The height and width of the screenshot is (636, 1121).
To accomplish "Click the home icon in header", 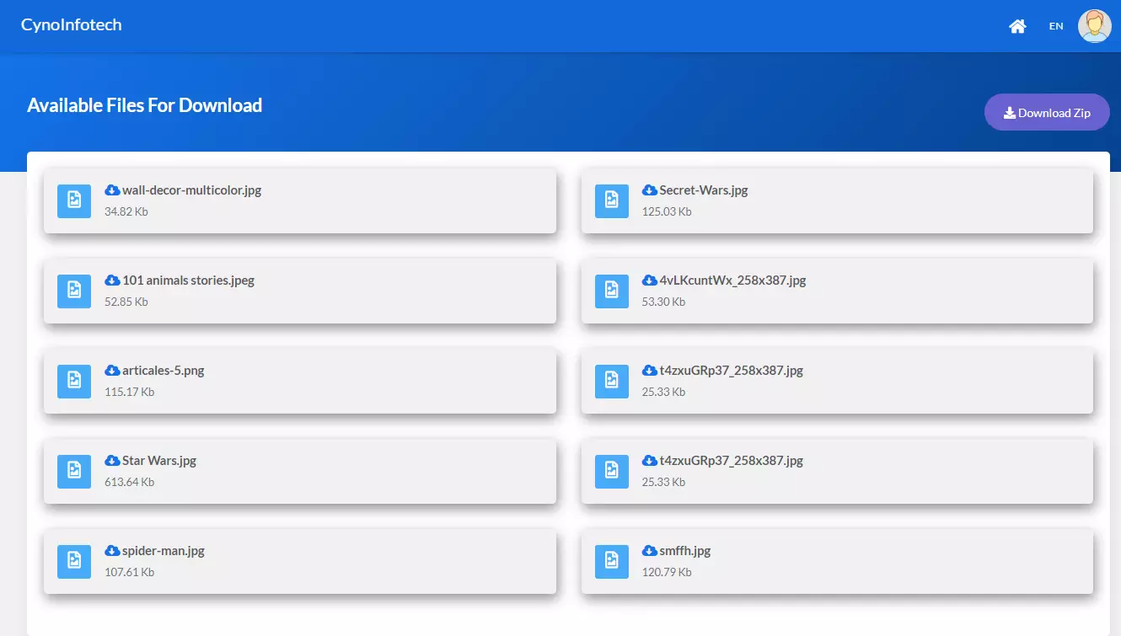I will pos(1017,26).
